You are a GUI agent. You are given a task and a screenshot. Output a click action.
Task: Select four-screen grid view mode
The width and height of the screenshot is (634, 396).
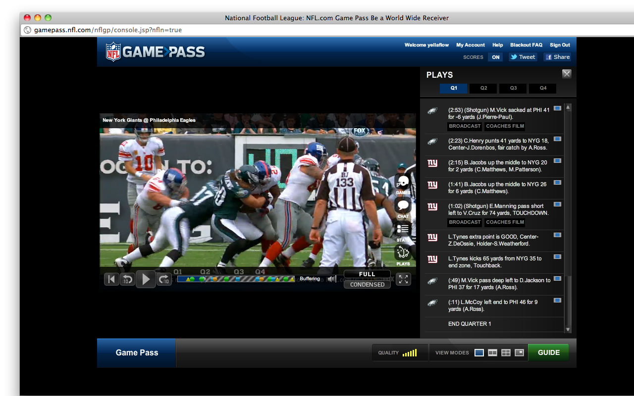point(506,352)
